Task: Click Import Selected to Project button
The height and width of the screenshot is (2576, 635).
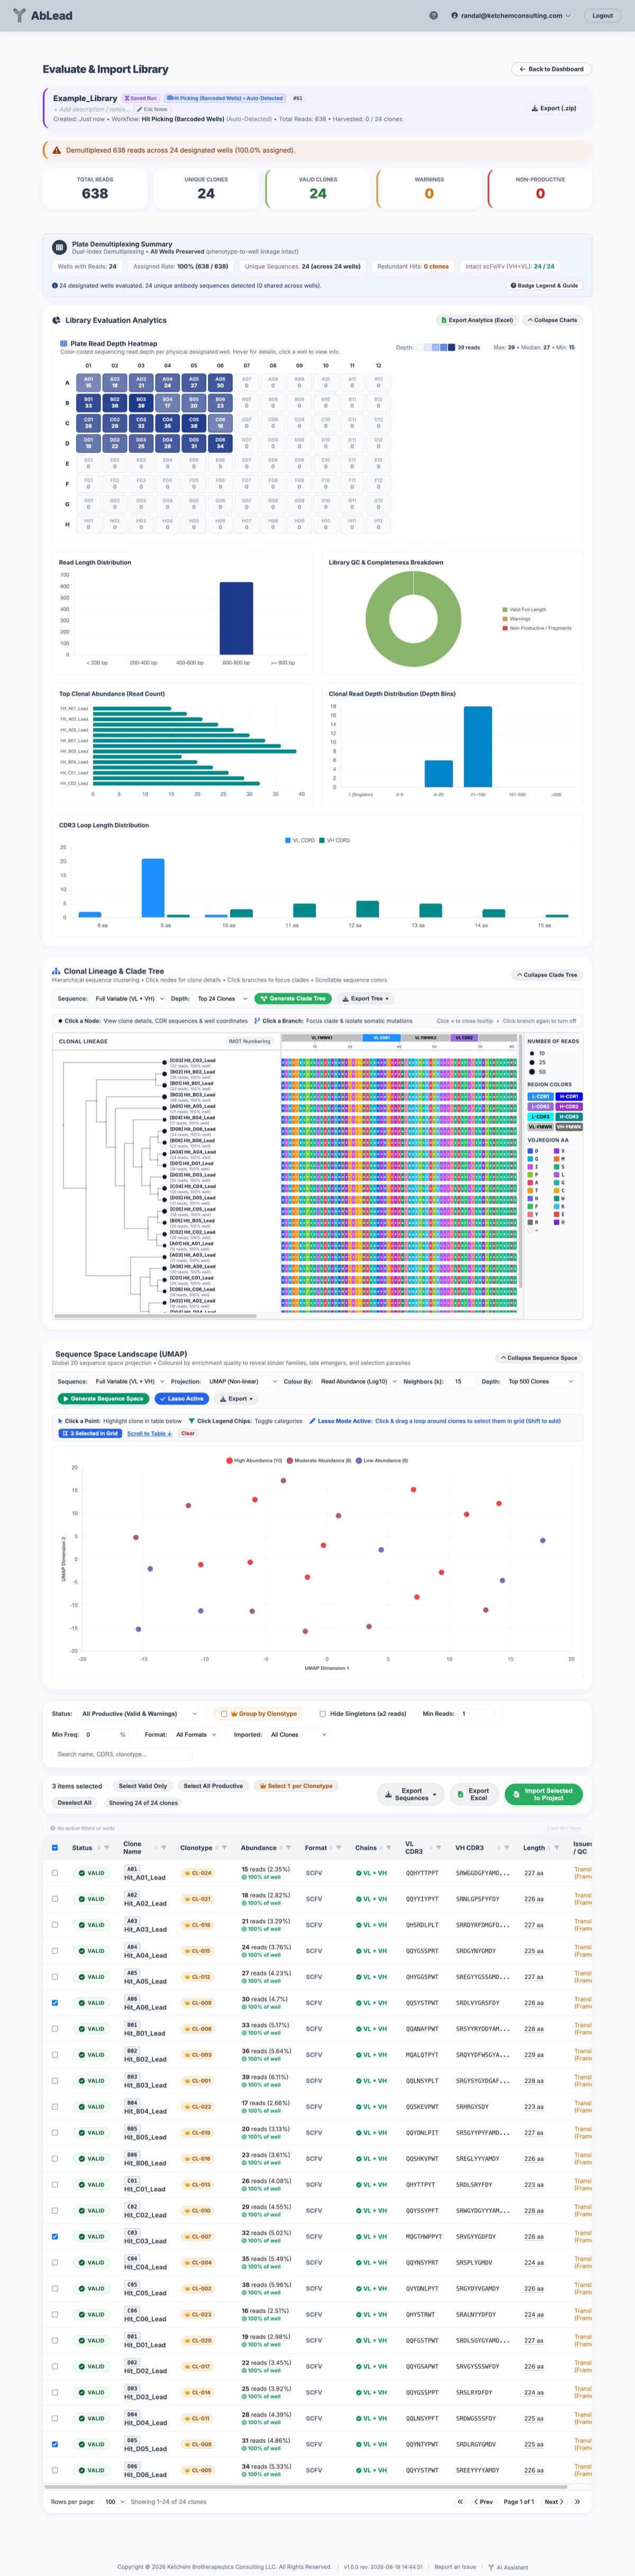Action: tap(543, 1795)
